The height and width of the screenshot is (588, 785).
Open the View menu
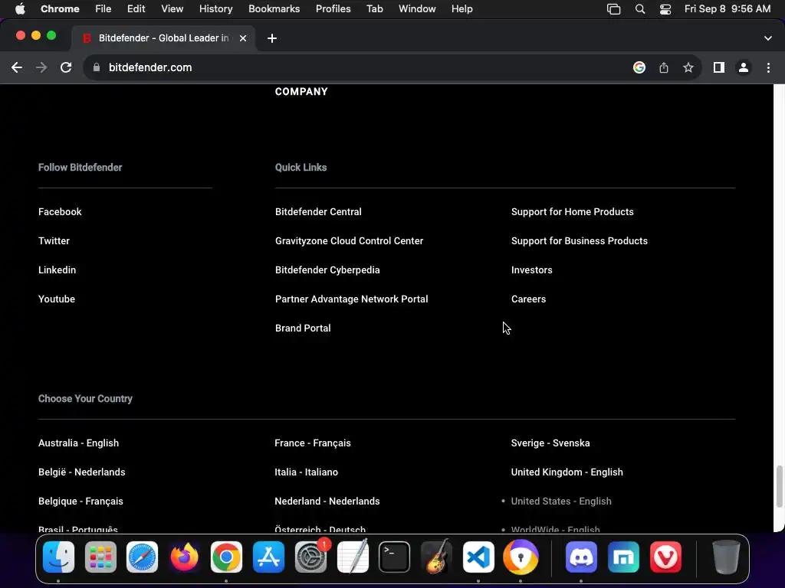coord(172,9)
